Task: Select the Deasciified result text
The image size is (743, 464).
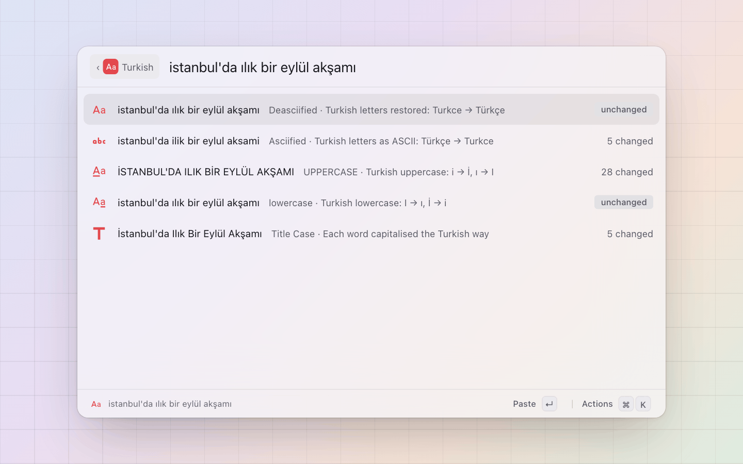Action: pyautogui.click(x=188, y=110)
